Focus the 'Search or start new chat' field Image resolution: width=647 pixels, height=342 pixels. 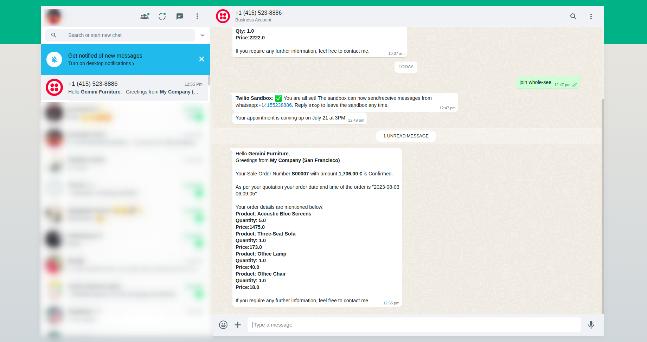(x=120, y=35)
